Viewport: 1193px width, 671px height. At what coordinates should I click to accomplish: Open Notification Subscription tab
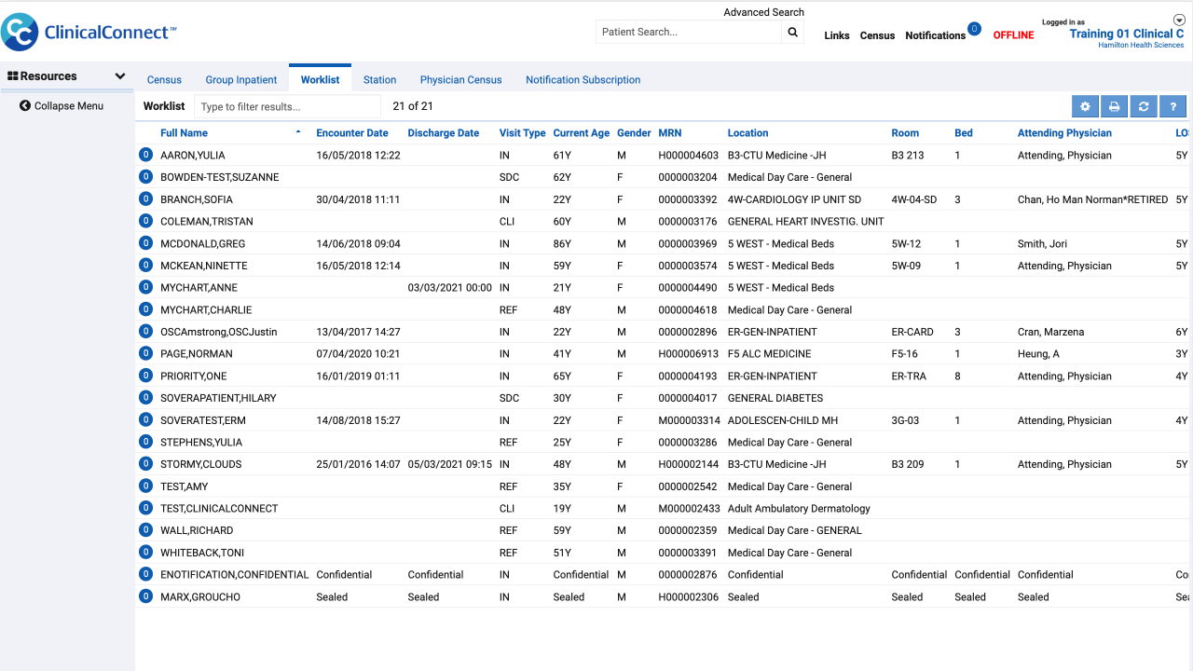coord(583,80)
